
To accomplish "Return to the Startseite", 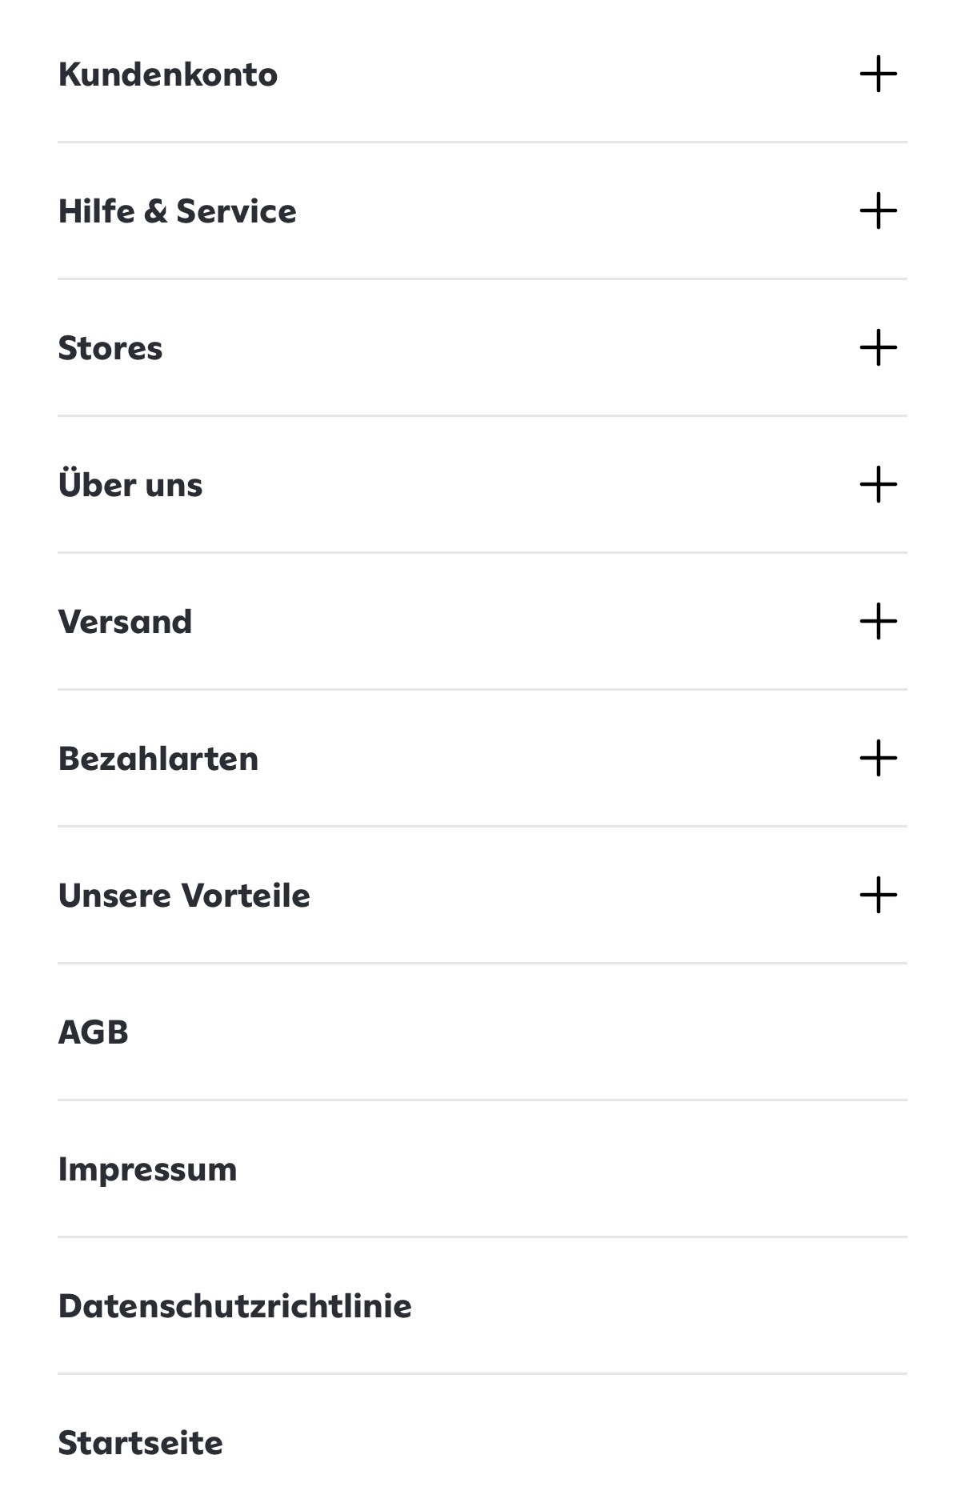I will coord(141,1443).
